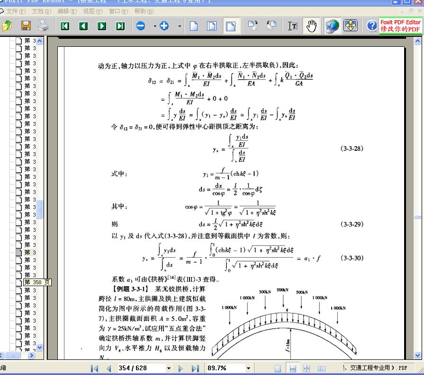The width and height of the screenshot is (424, 375).
Task: Click the 89.7% zoom field
Action: click(x=226, y=368)
